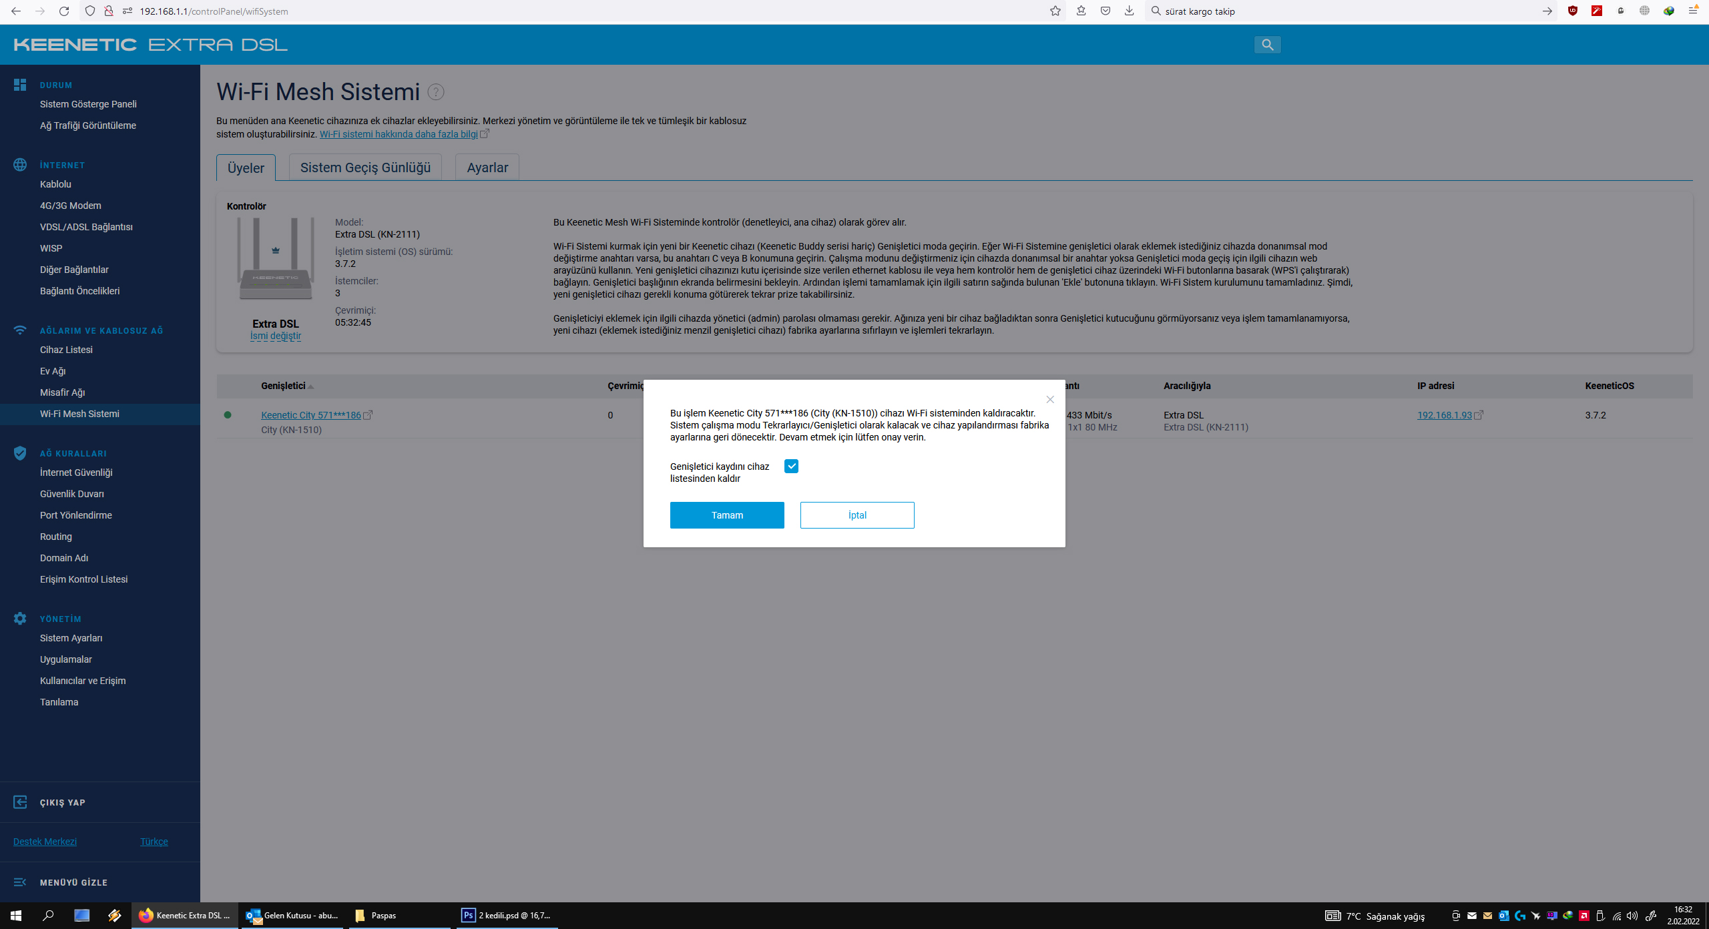Bookmark page with the star icon

pyautogui.click(x=1055, y=11)
